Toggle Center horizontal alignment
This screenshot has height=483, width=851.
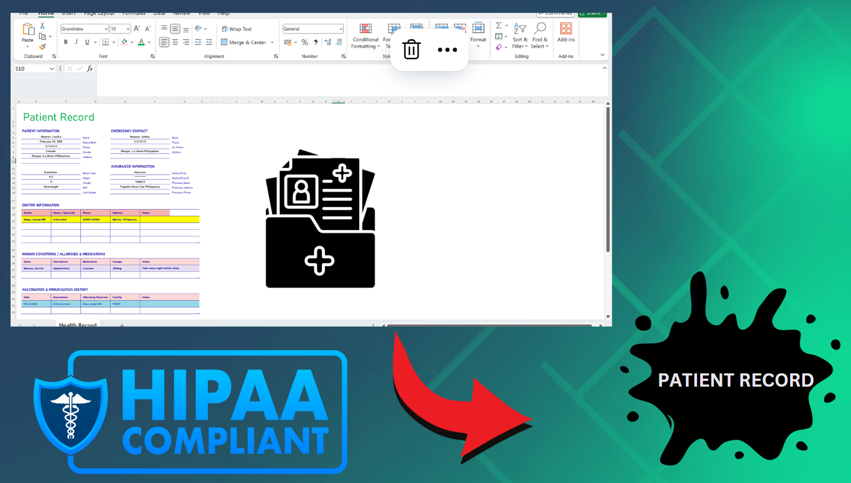coord(175,42)
